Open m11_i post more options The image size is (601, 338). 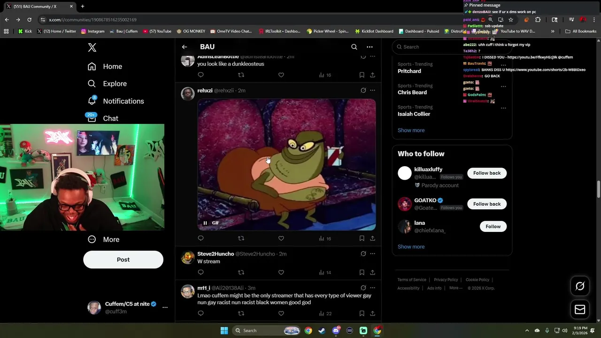point(372,287)
